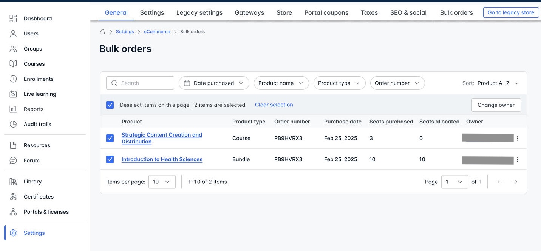Image resolution: width=541 pixels, height=251 pixels.
Task: Switch to the Legacy settings tab
Action: pyautogui.click(x=199, y=12)
